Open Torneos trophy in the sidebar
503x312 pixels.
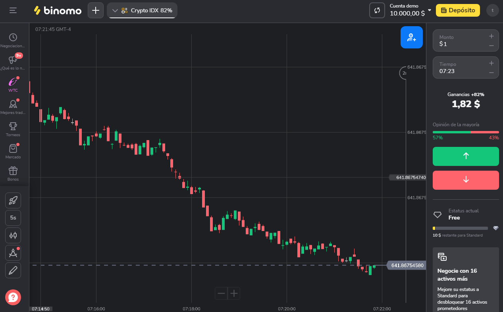[13, 129]
